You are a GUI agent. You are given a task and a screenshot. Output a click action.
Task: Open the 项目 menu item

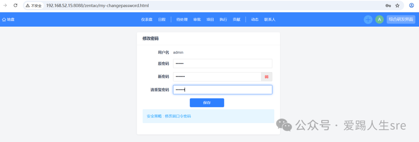point(210,19)
